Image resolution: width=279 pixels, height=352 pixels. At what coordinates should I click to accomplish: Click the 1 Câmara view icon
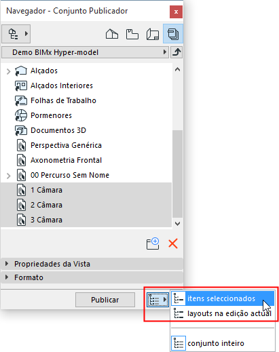[x=21, y=190]
